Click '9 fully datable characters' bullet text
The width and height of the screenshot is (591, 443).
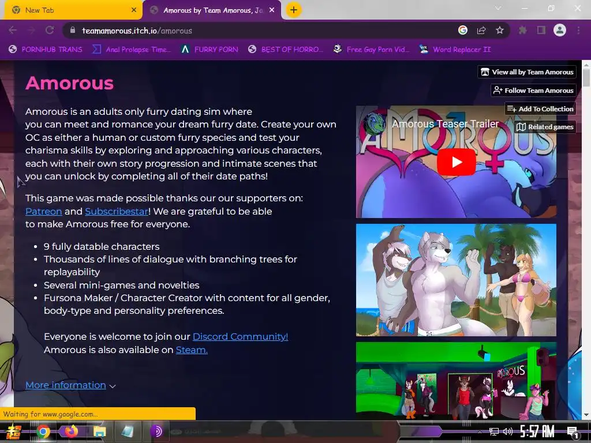(102, 246)
